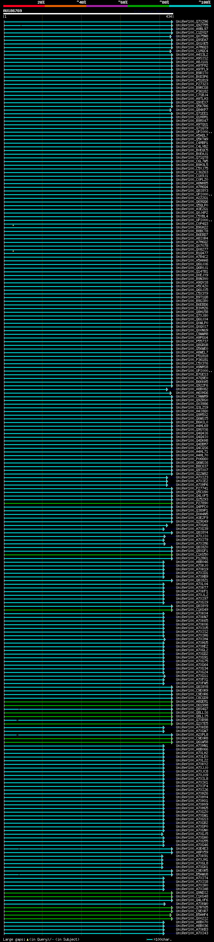
Task: Click hit label UniRef100_A7XKB3
Action: coord(192,929)
